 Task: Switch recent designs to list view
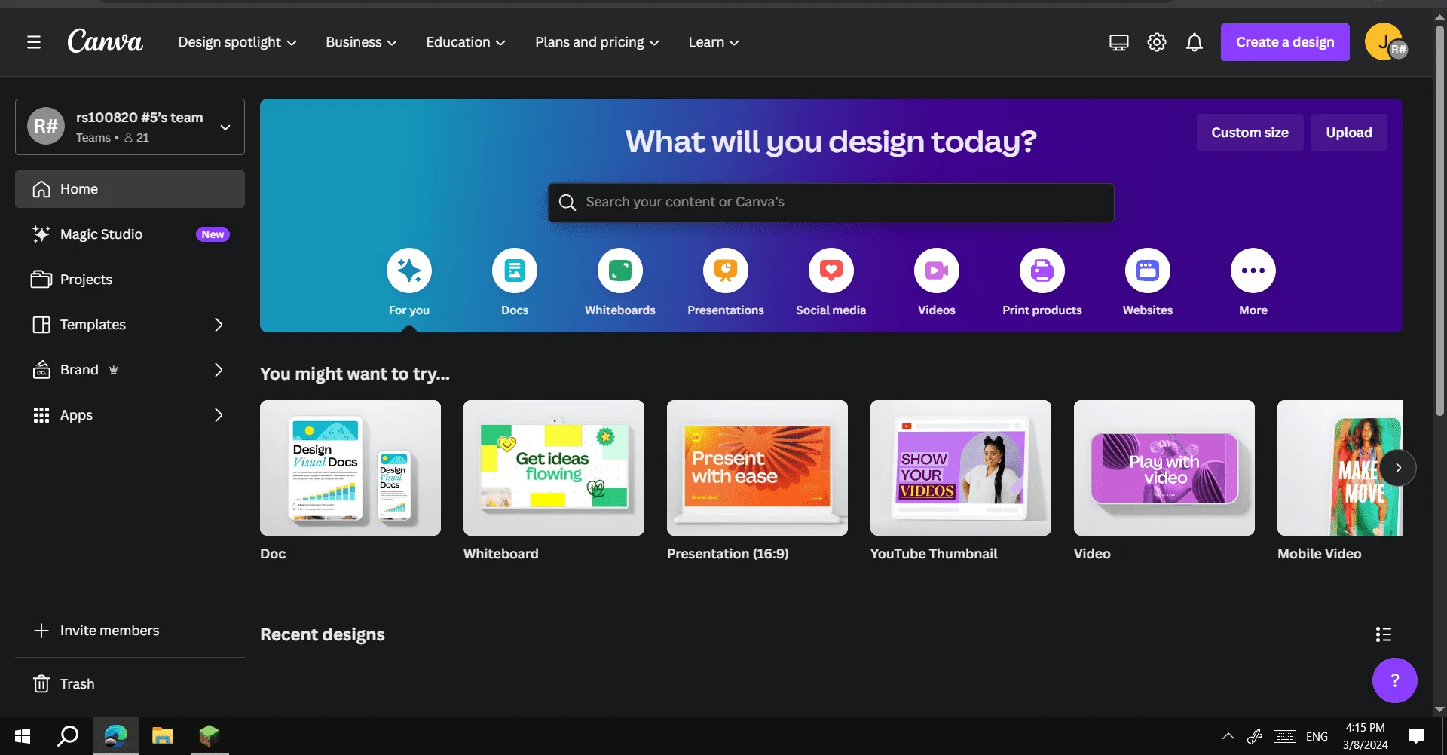tap(1384, 634)
